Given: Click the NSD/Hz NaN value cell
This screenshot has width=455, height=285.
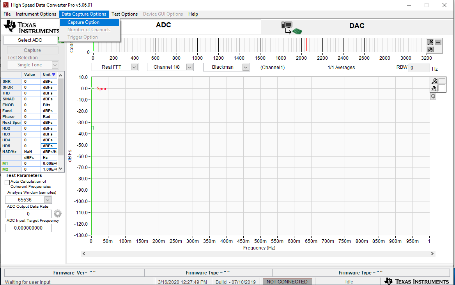Looking at the screenshot, I should coord(31,151).
